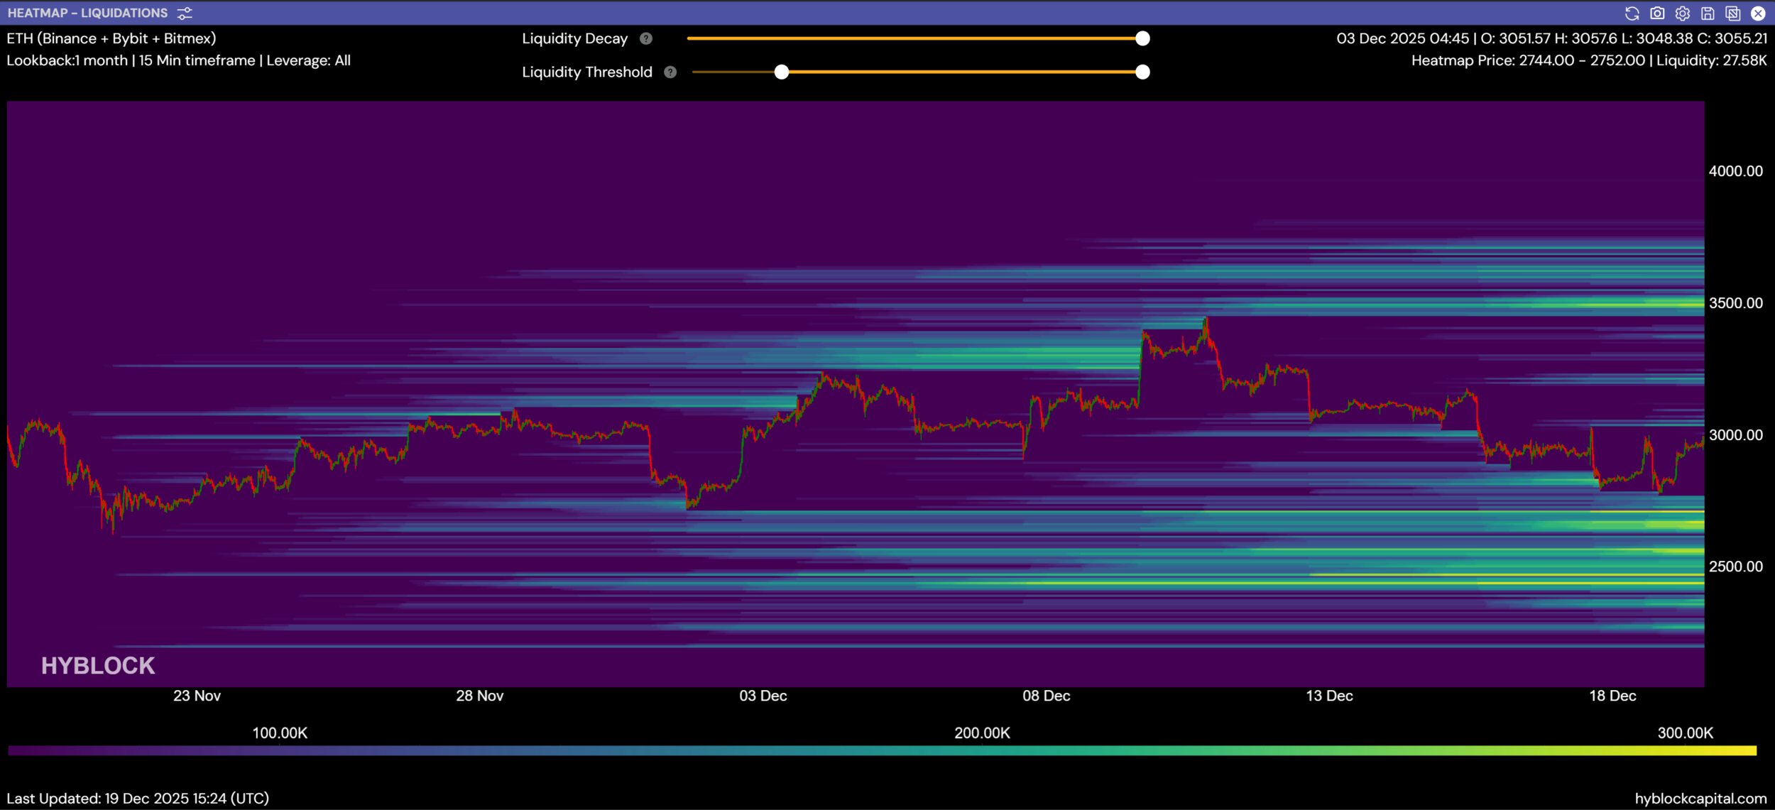
Task: Take a snapshot with the camera icon
Action: pyautogui.click(x=1657, y=13)
